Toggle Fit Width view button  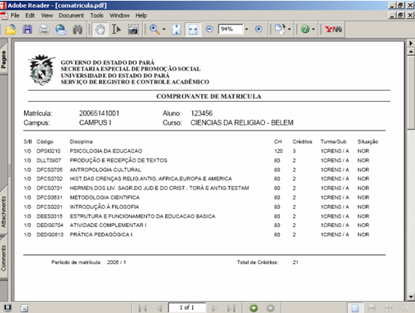[x=193, y=29]
